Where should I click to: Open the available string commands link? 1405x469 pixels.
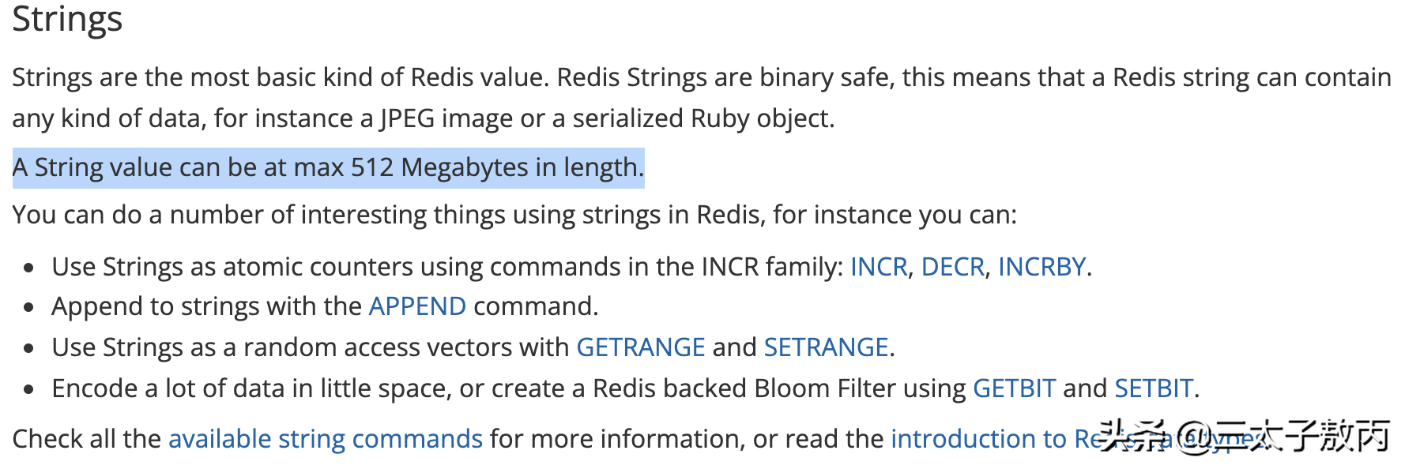(x=326, y=439)
